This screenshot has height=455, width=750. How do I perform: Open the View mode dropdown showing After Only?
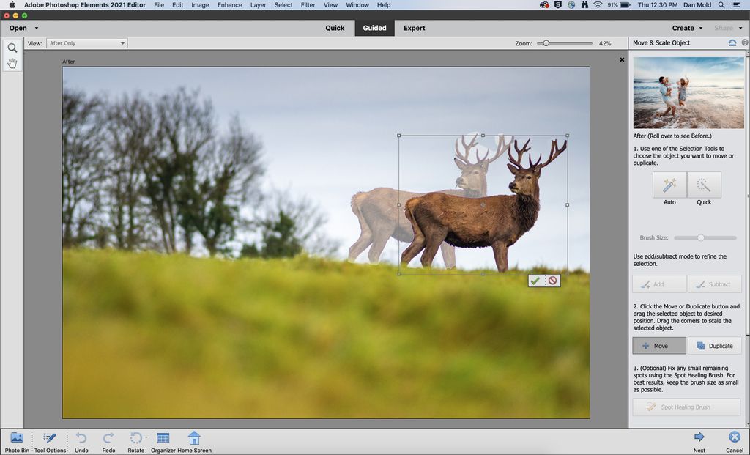click(86, 42)
